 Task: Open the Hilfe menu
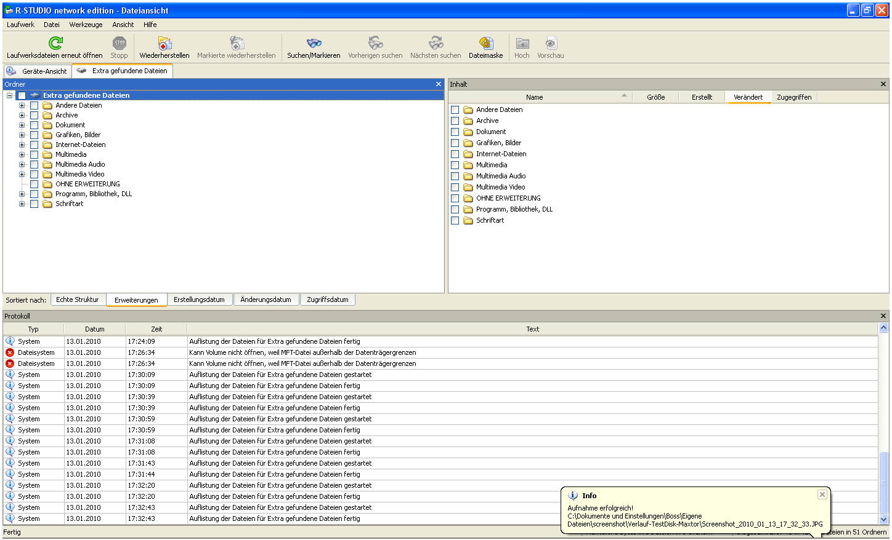(x=150, y=25)
